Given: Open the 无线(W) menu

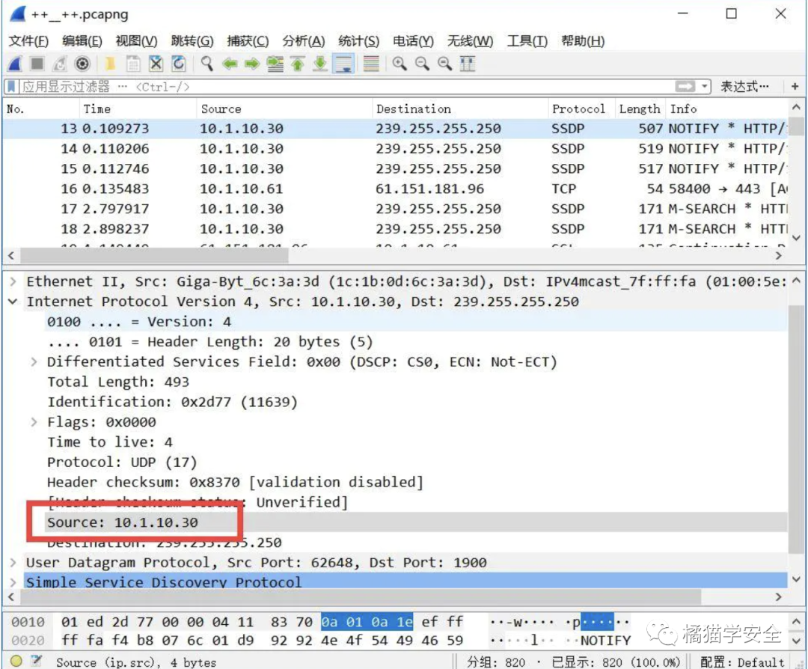Looking at the screenshot, I should pyautogui.click(x=470, y=40).
